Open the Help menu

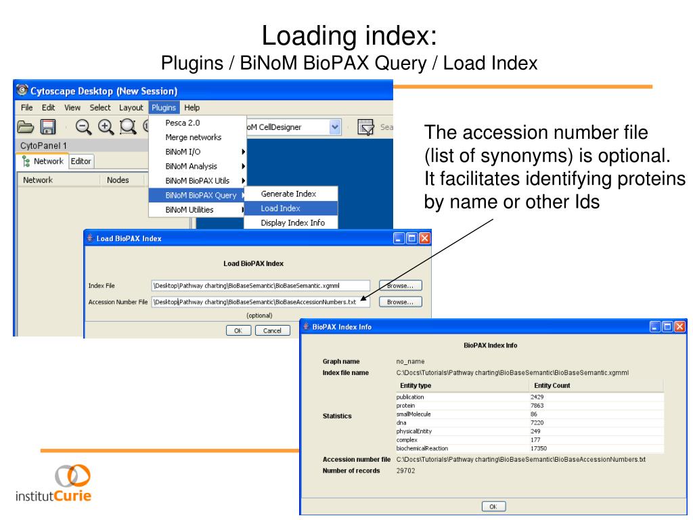192,108
